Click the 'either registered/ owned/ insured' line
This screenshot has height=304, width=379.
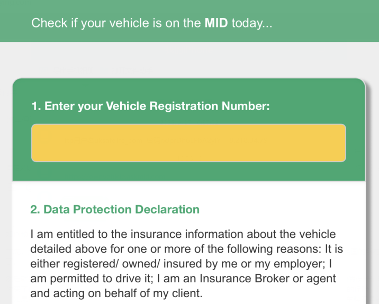tap(181, 264)
